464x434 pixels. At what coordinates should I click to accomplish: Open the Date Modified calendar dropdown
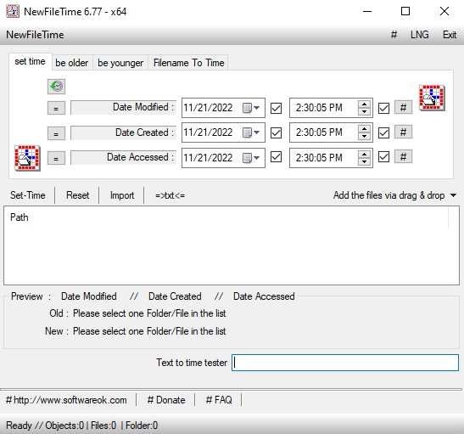click(x=251, y=108)
